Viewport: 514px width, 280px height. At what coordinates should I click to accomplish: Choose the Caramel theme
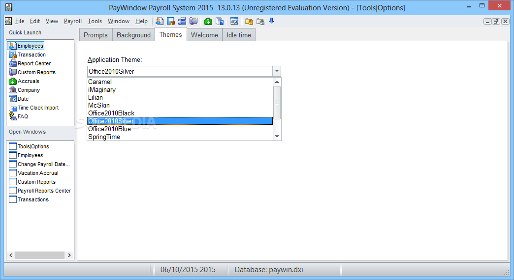pos(180,82)
